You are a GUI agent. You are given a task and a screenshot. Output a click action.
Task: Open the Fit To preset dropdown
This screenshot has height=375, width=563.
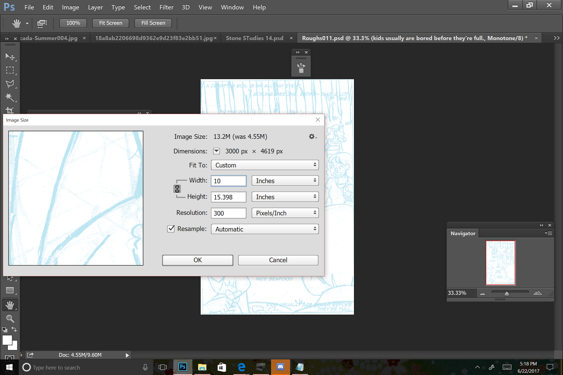(x=265, y=165)
